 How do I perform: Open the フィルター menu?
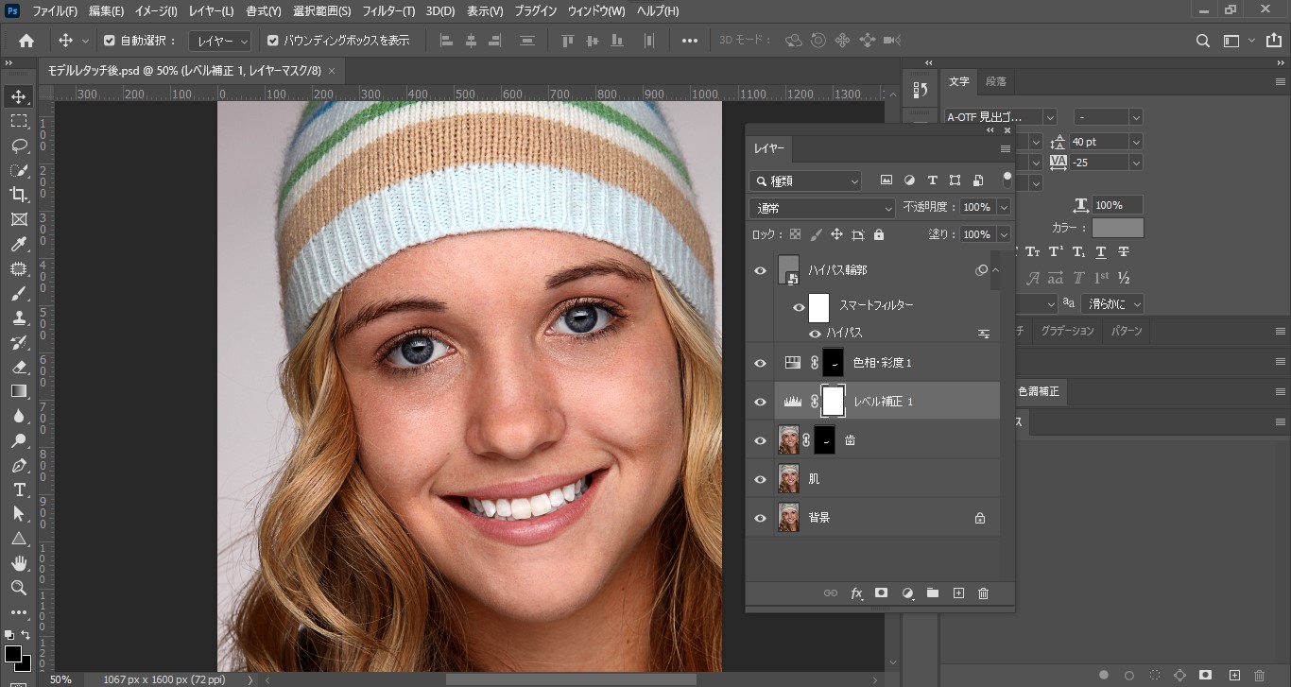388,11
